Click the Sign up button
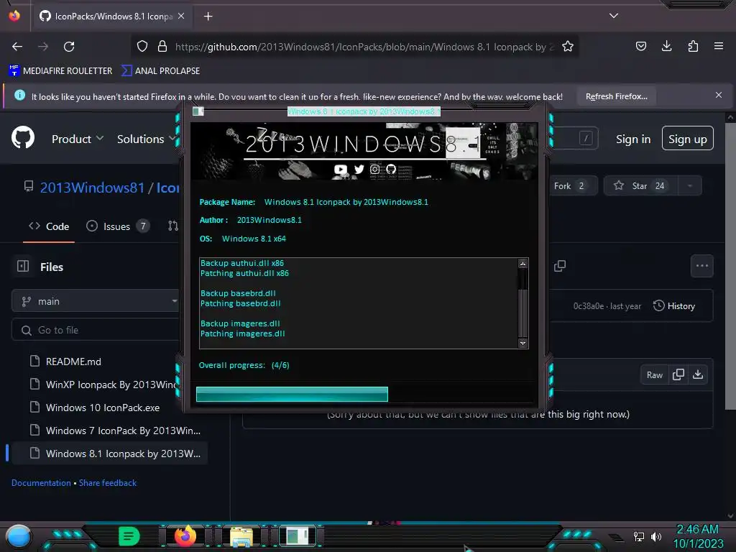The height and width of the screenshot is (552, 736). (687, 139)
